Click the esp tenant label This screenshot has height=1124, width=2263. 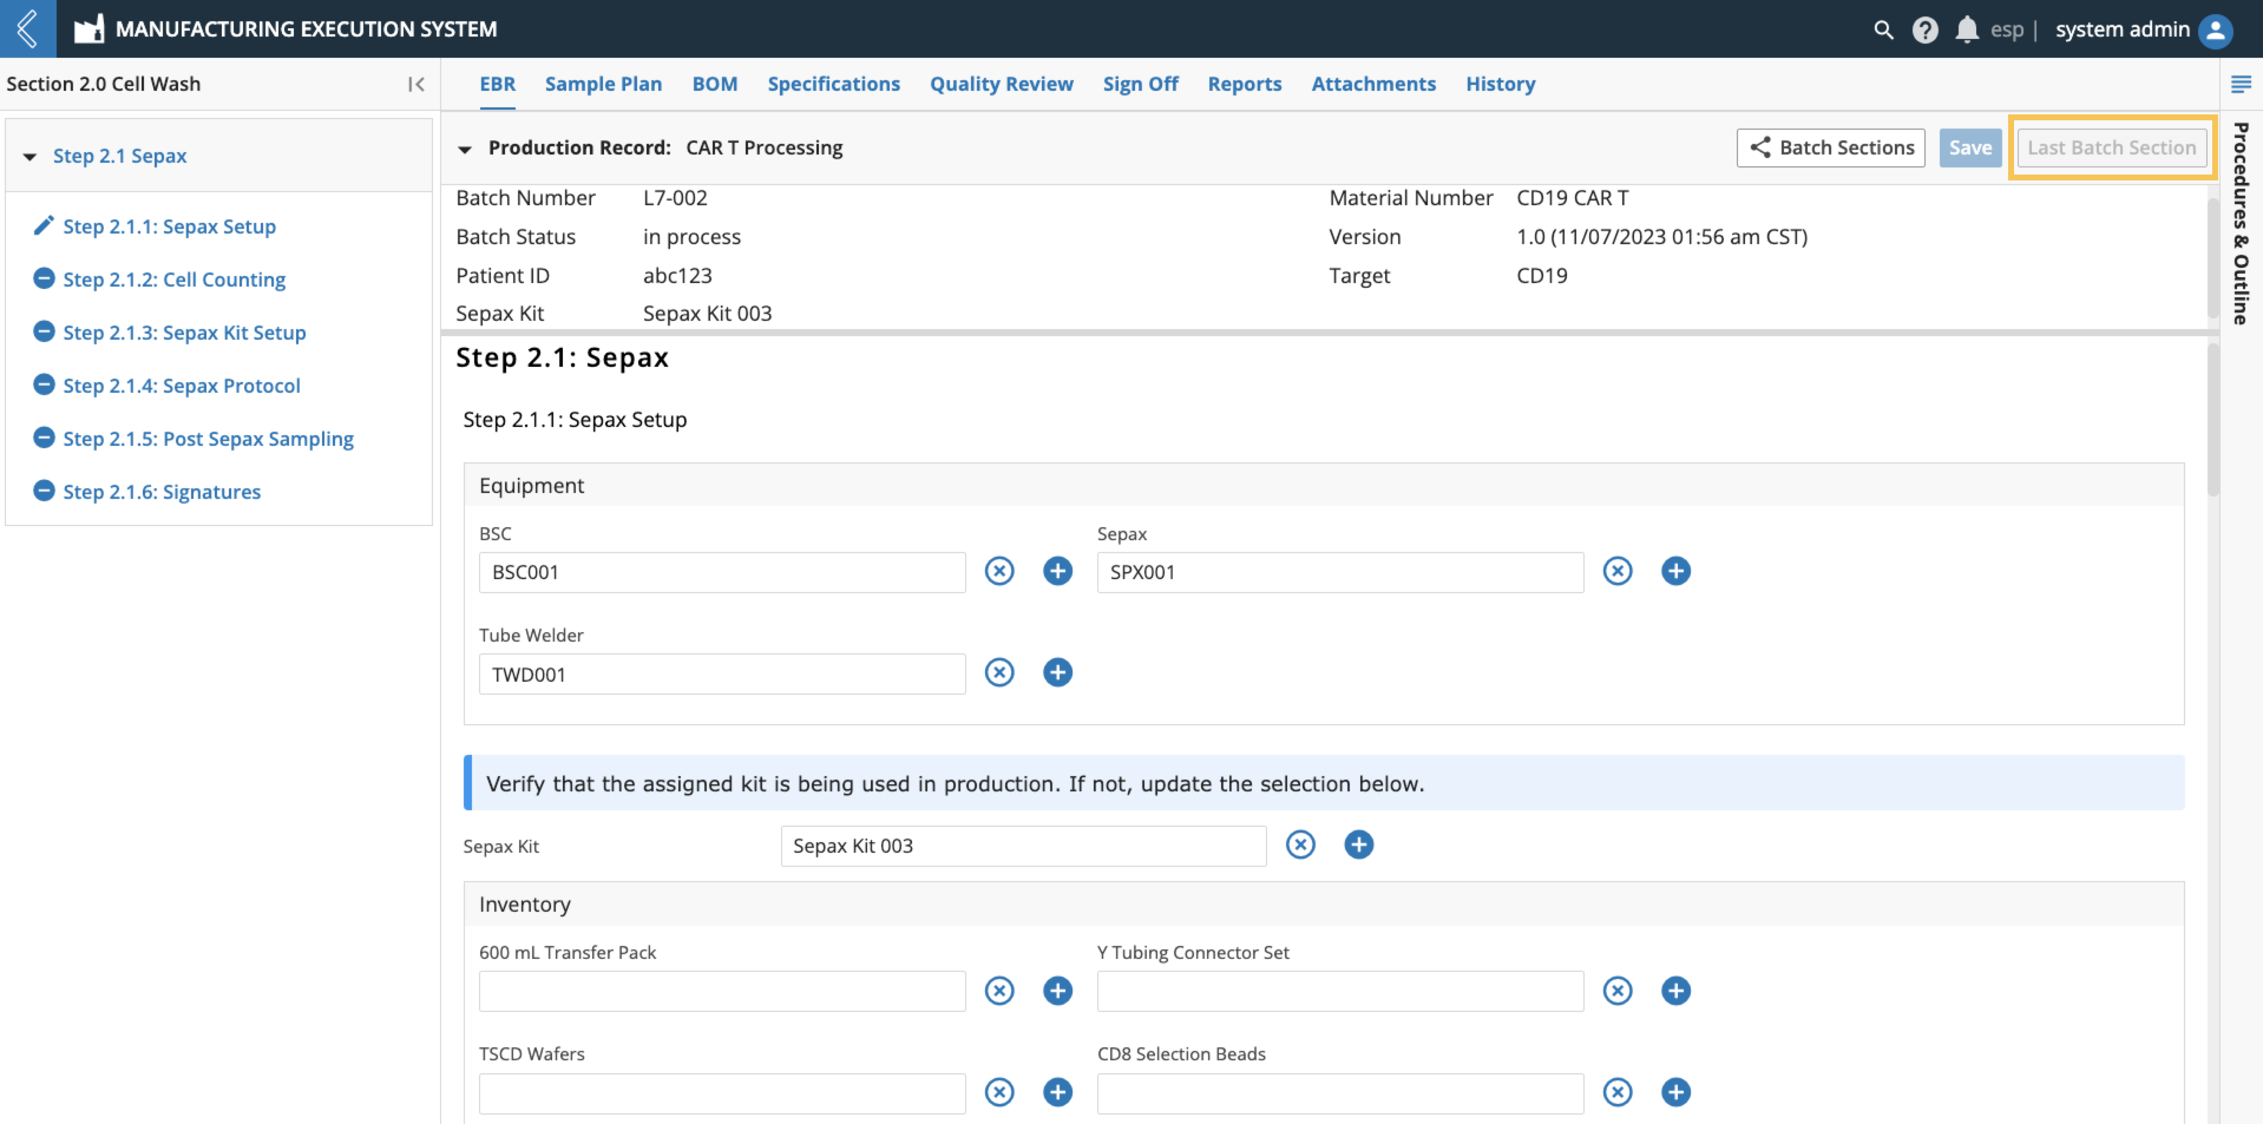tap(2006, 30)
